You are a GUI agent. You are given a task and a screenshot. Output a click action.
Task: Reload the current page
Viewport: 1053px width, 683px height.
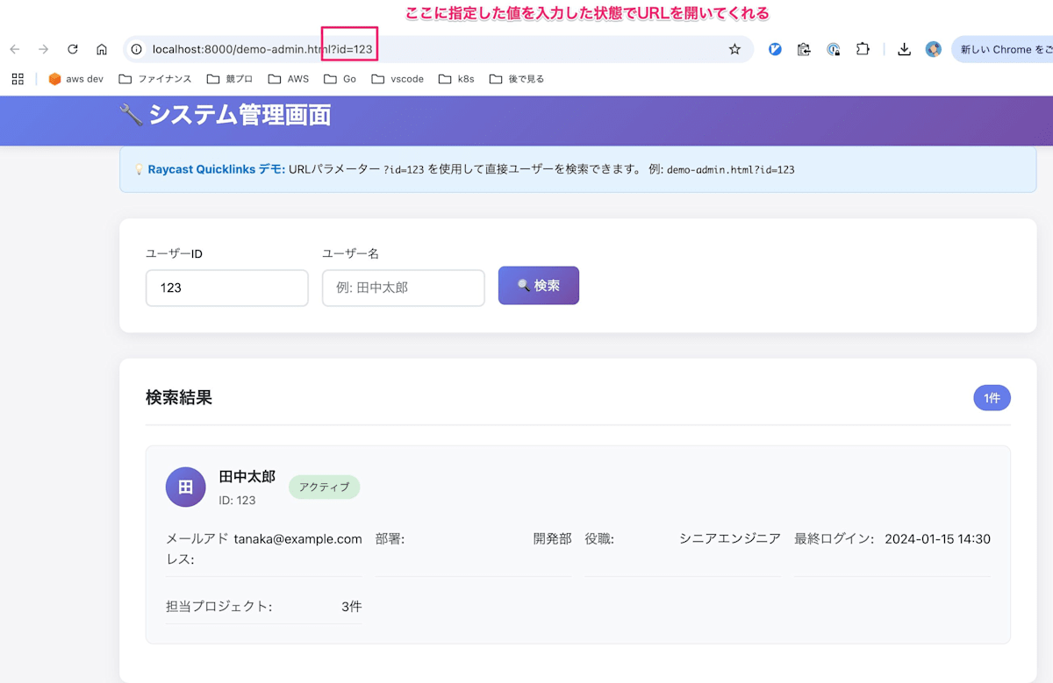pos(73,49)
